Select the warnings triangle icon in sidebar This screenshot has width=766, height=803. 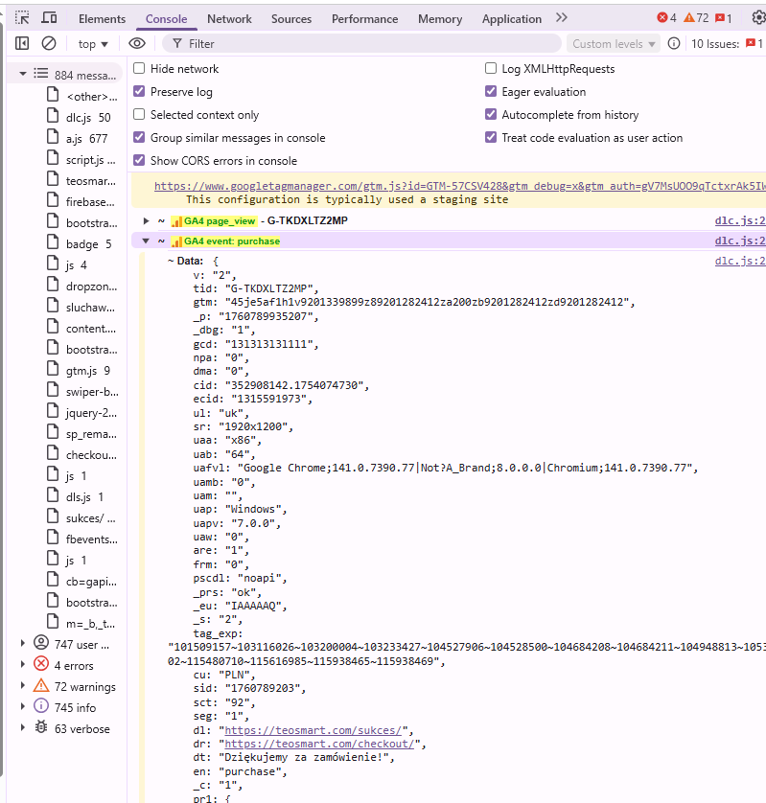pos(41,685)
